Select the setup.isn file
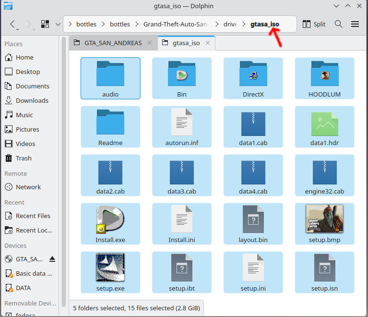Viewport: 368px width, 317px height. (x=324, y=272)
